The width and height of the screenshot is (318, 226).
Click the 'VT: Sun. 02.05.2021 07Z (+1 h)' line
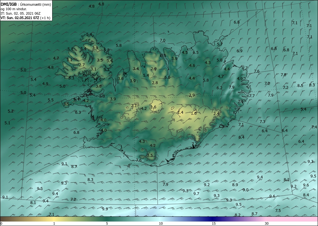[25, 18]
